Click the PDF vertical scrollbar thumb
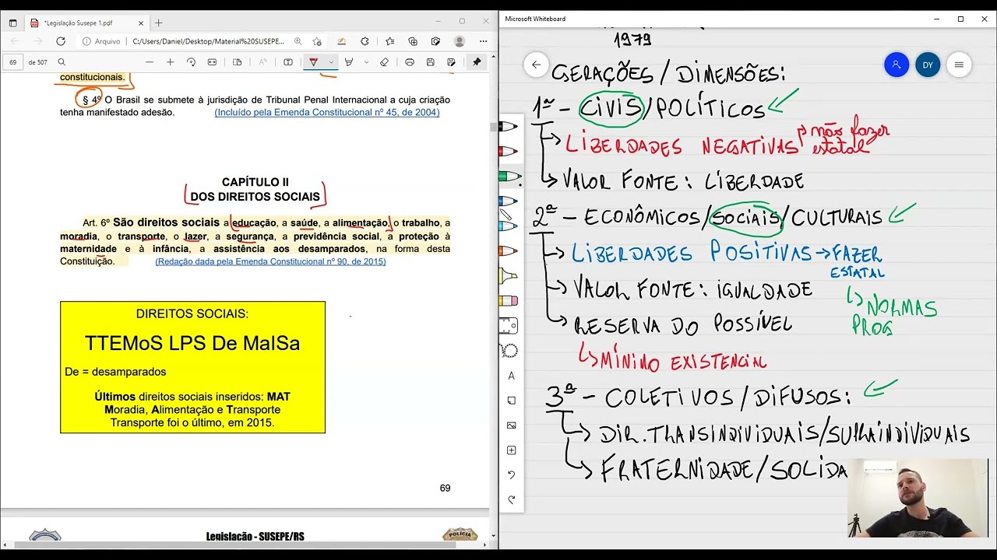997x560 pixels. 493,126
